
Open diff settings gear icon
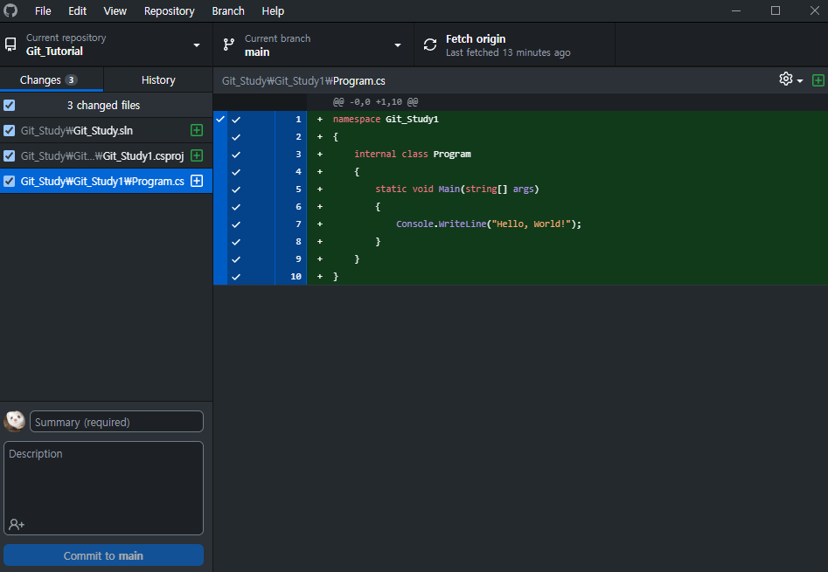point(786,79)
